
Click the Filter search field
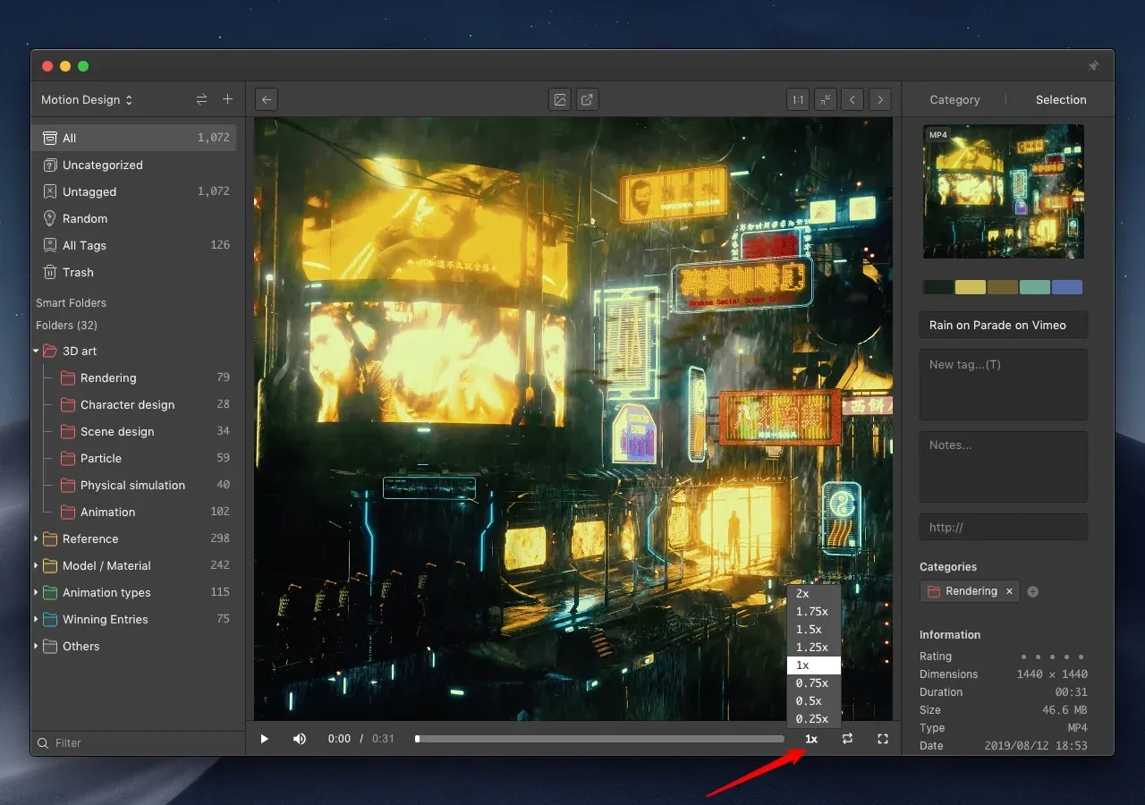click(x=139, y=742)
